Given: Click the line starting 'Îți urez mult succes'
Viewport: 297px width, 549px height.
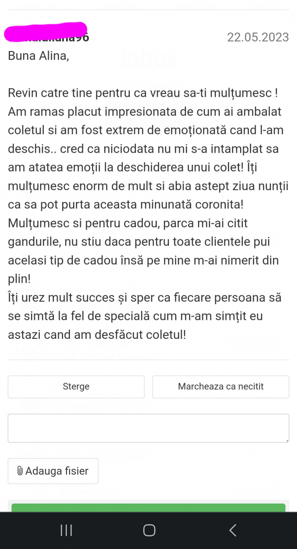Looking at the screenshot, I should [x=144, y=297].
